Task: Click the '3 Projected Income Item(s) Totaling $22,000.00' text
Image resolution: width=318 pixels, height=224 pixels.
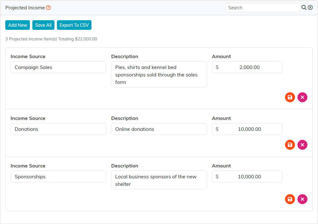Action: (x=51, y=39)
